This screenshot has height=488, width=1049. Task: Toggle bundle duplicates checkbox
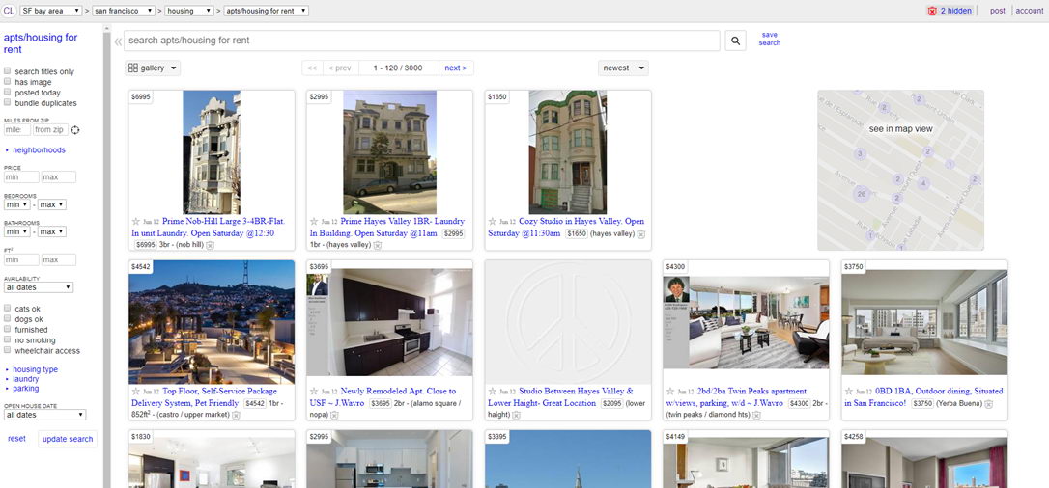click(x=8, y=103)
